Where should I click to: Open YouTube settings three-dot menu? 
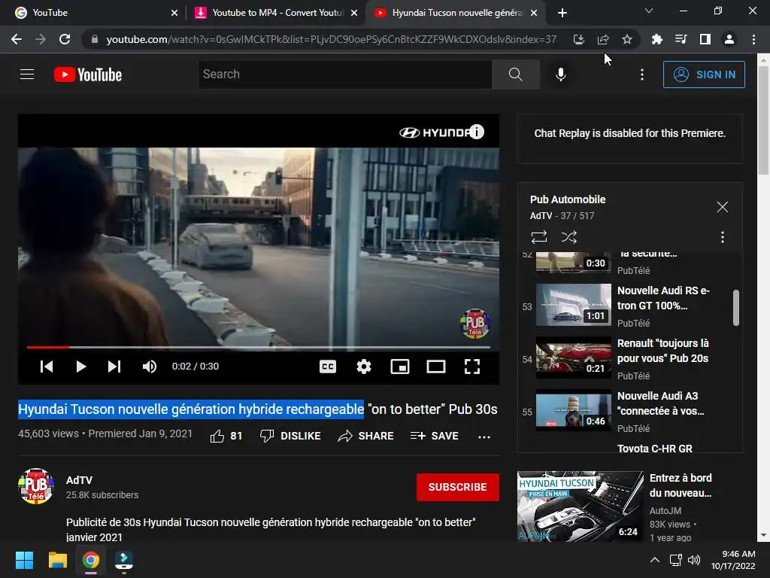(x=642, y=75)
